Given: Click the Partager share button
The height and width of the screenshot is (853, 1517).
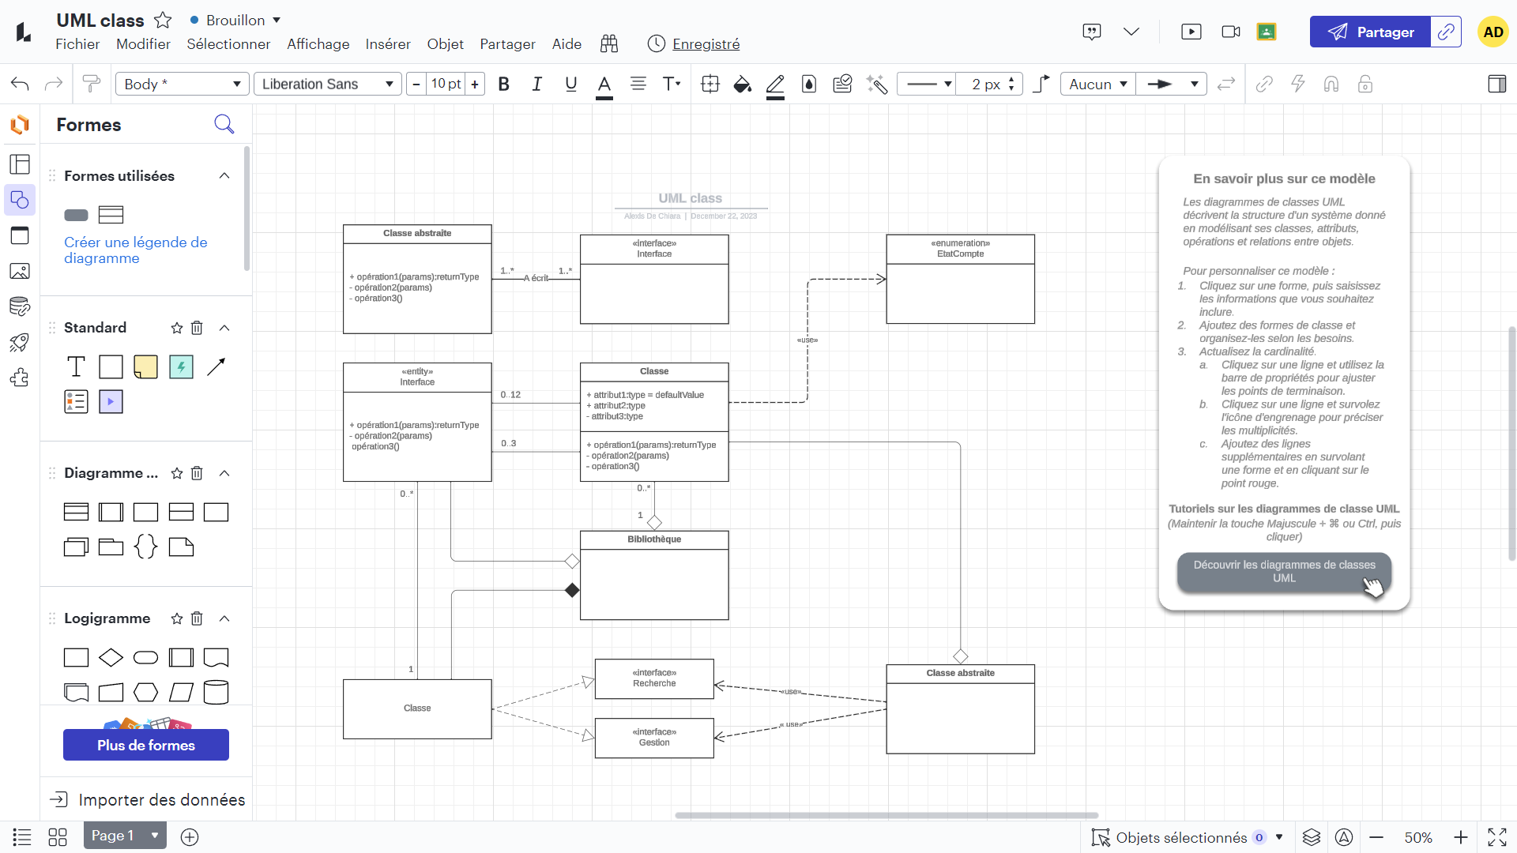Looking at the screenshot, I should pos(1370,32).
